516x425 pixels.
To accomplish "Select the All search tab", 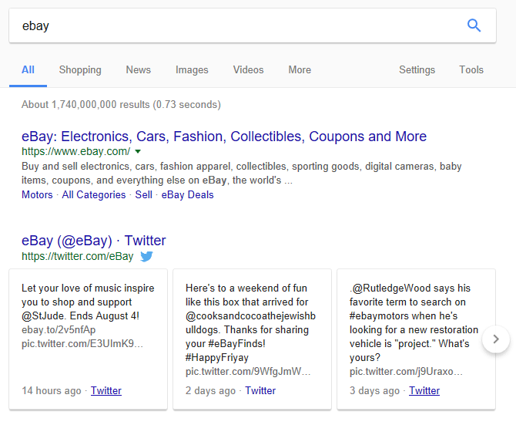I will click(28, 70).
